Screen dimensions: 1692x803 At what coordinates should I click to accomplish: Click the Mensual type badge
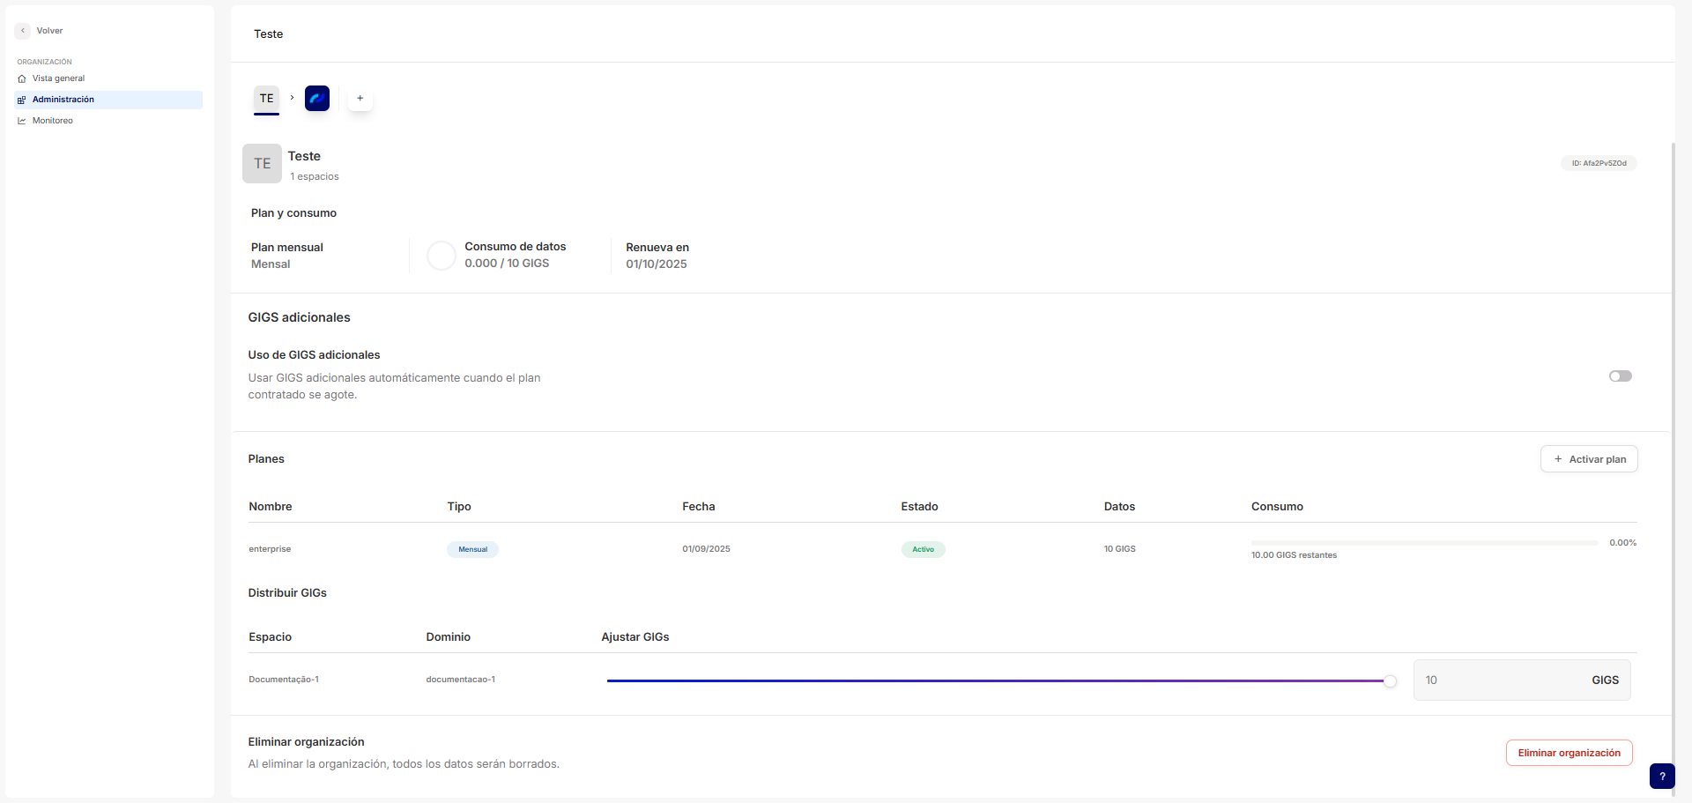tap(472, 549)
